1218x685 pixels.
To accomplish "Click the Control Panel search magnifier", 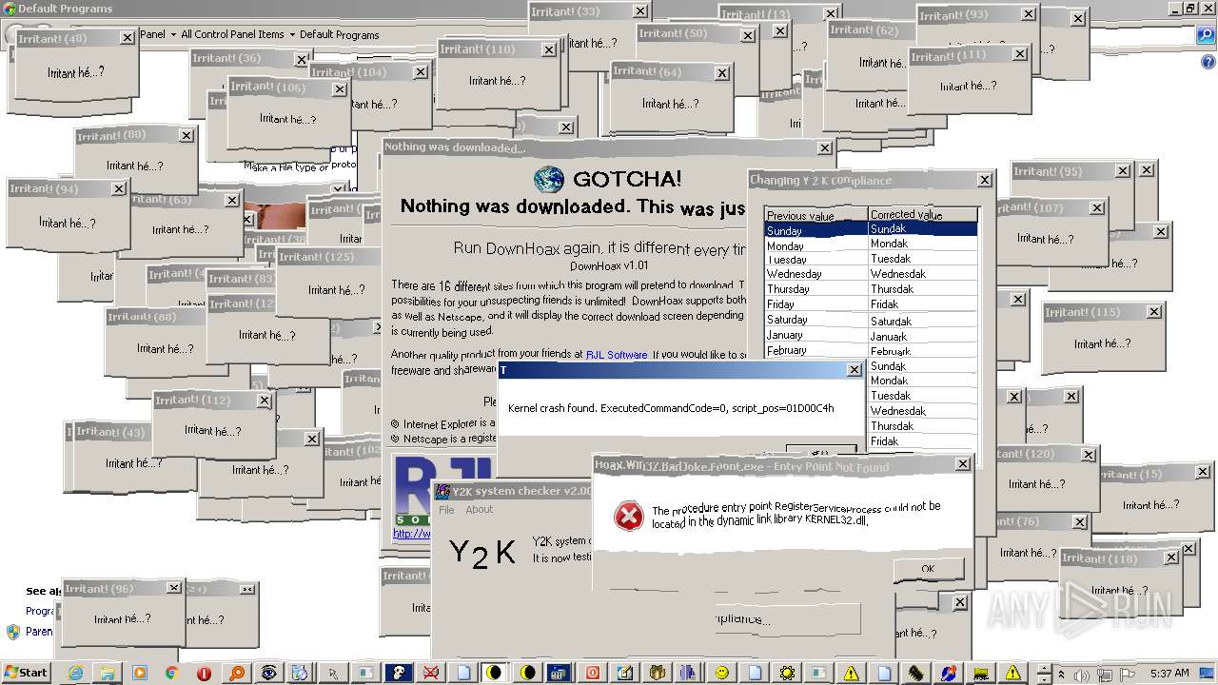I will (1206, 35).
